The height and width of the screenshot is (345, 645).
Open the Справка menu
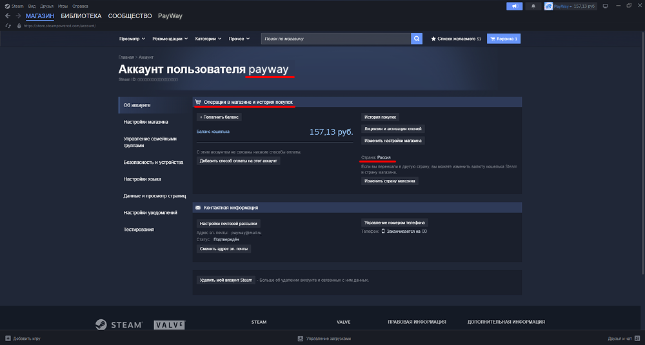click(x=80, y=6)
